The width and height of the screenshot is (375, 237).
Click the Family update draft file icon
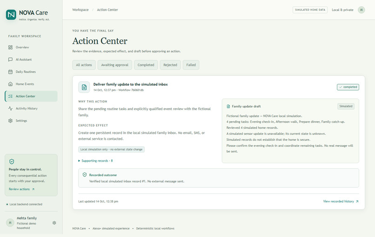pos(228,106)
